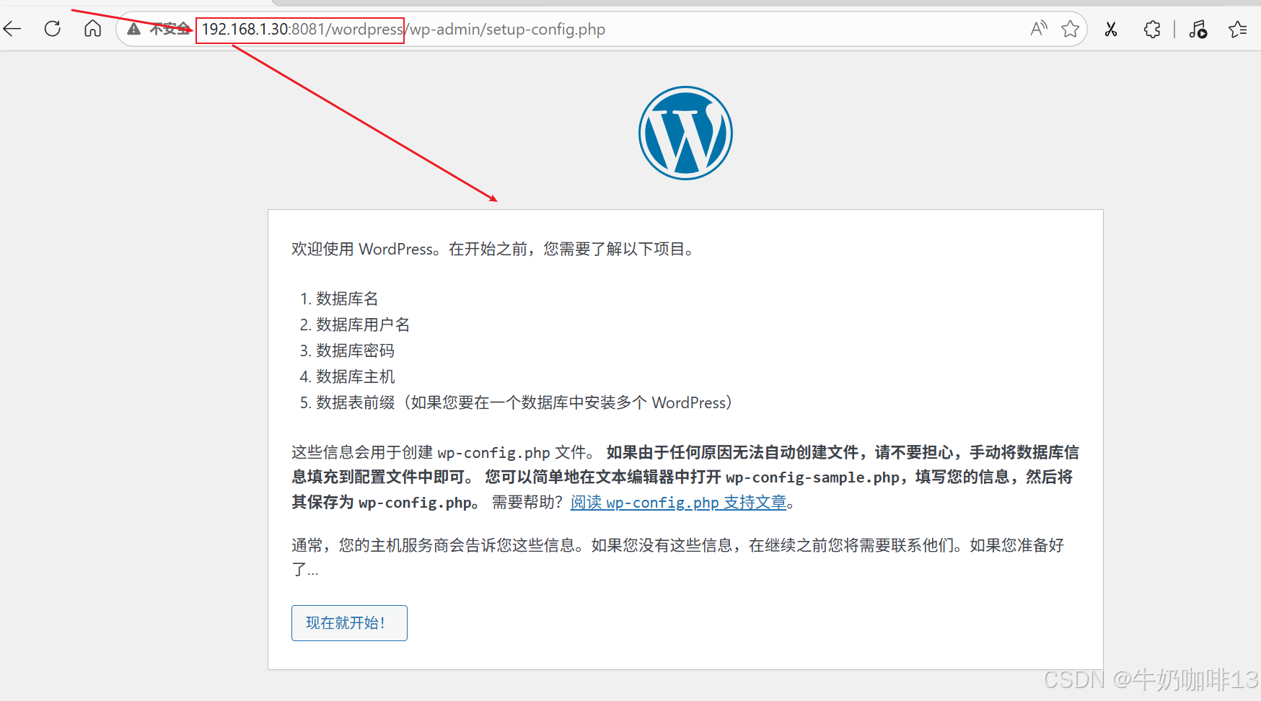Viewport: 1261px width, 701px height.
Task: Reload the page with the refresh icon
Action: pos(53,29)
